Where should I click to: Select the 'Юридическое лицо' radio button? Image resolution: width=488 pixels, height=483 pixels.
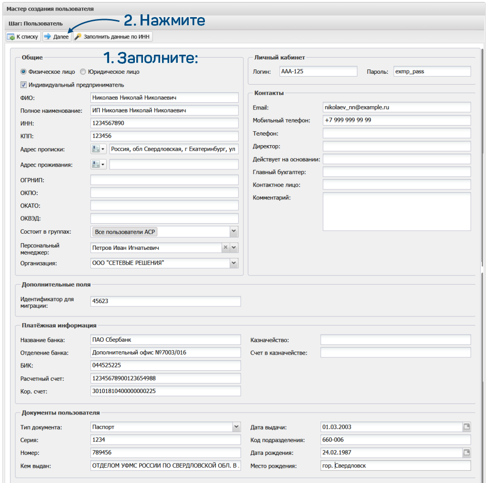83,72
